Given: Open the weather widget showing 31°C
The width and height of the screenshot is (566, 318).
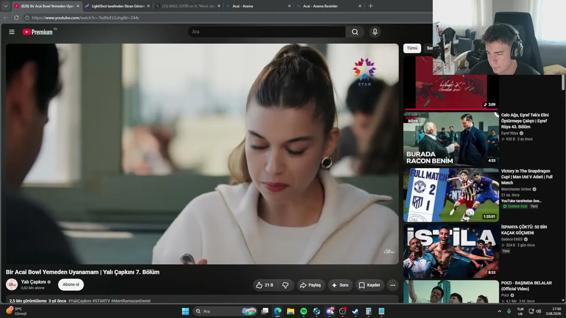Looking at the screenshot, I should (x=16, y=311).
